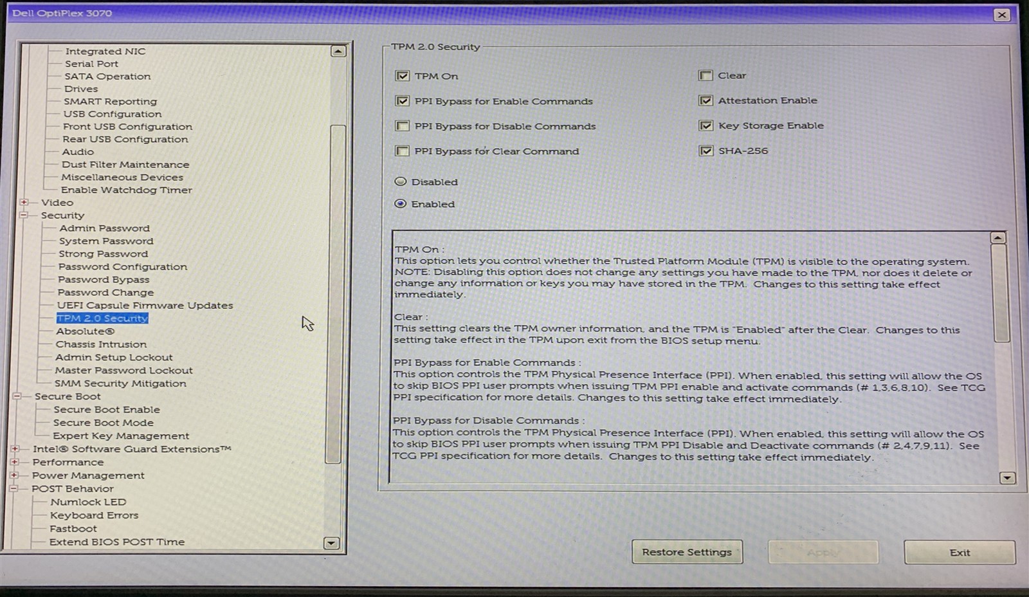
Task: Select the Disabled radio button
Action: pos(401,182)
